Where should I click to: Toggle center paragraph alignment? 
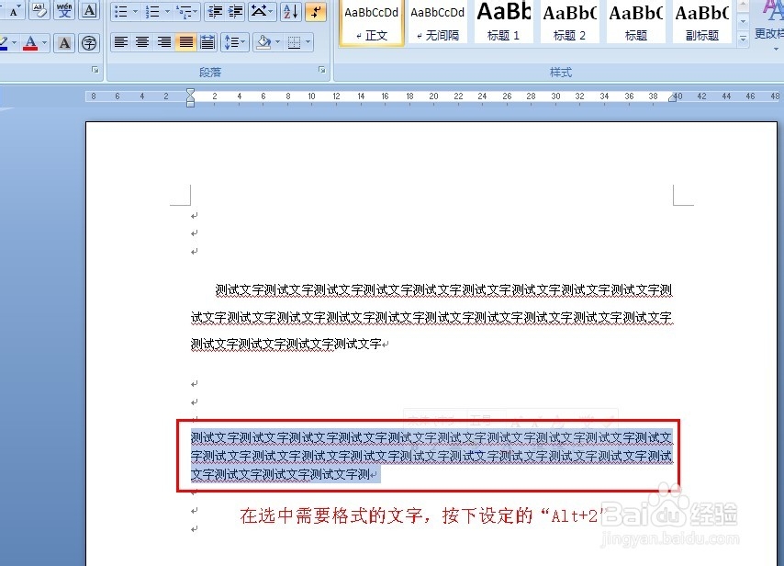click(141, 41)
